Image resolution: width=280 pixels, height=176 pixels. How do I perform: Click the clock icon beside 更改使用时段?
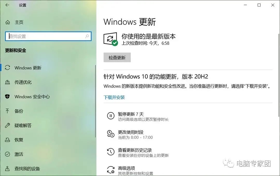[x=111, y=134]
